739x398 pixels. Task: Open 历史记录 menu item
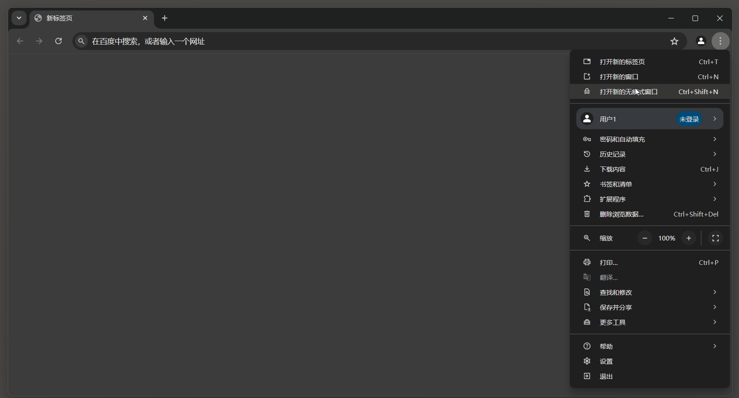[x=650, y=154]
